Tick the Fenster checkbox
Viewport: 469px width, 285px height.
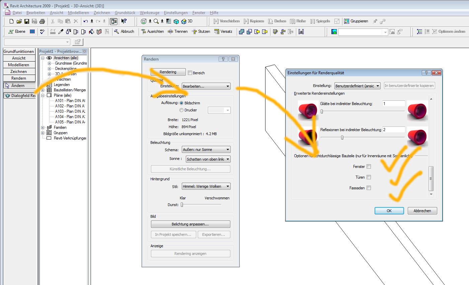click(x=369, y=167)
